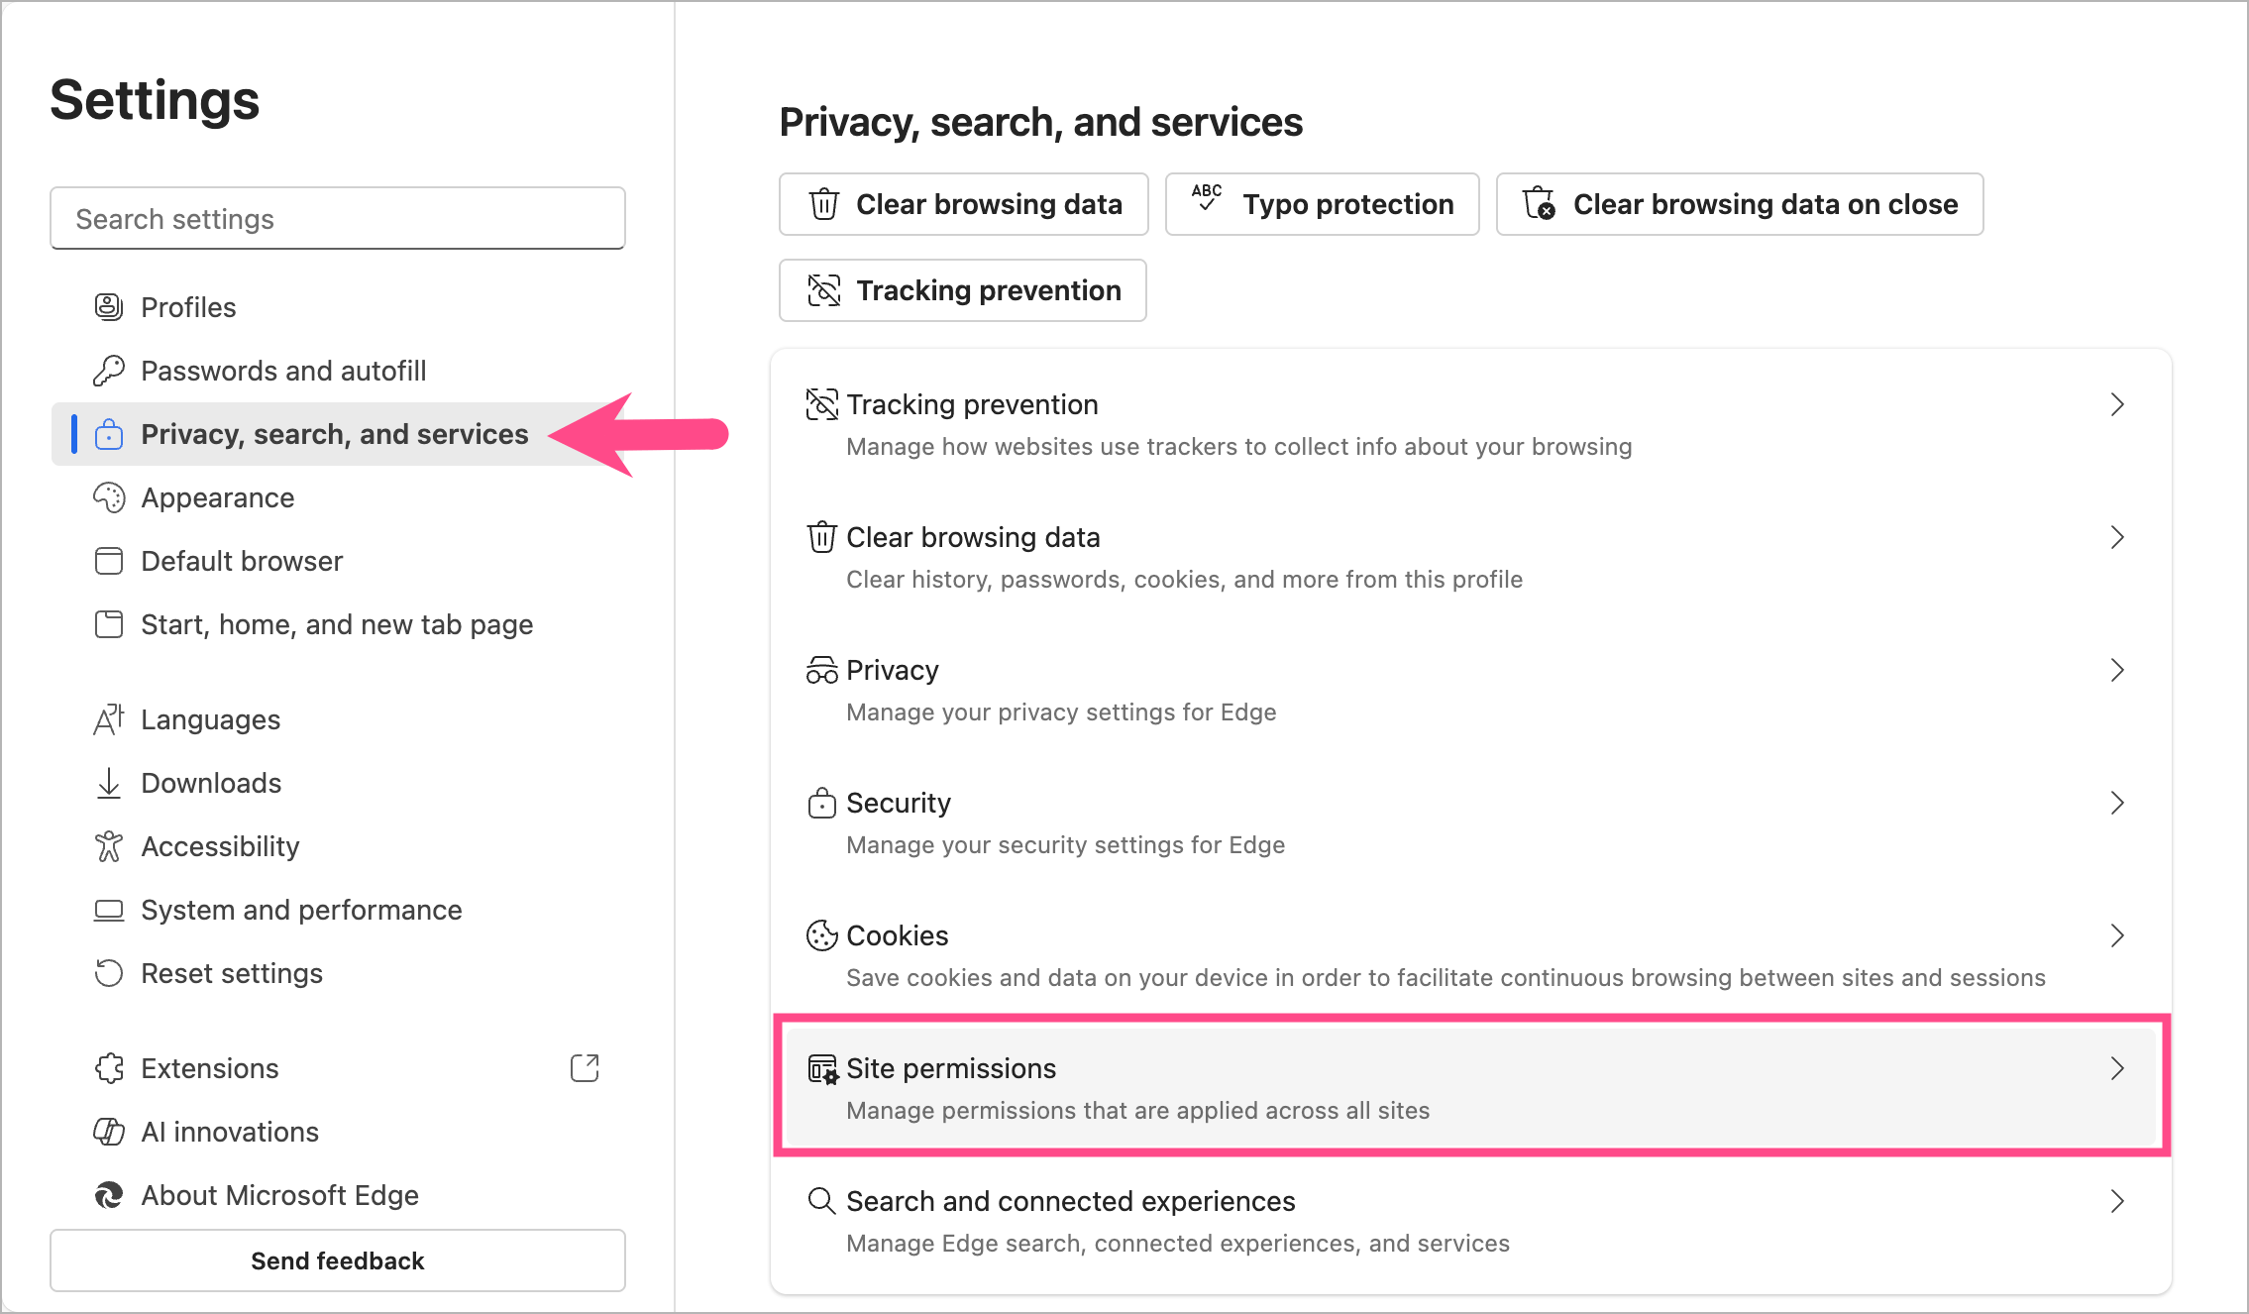Viewport: 2249px width, 1314px height.
Task: Click the Downloads arrow icon
Action: (109, 783)
